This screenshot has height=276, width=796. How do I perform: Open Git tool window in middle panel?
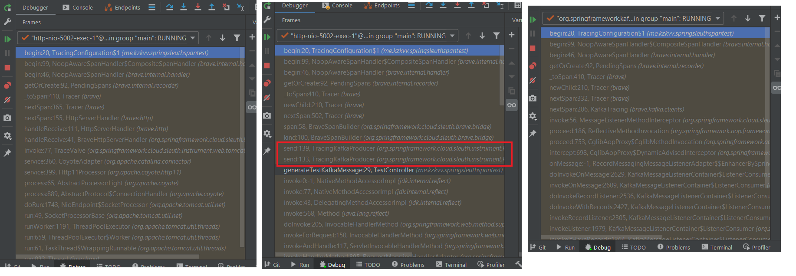point(272,265)
